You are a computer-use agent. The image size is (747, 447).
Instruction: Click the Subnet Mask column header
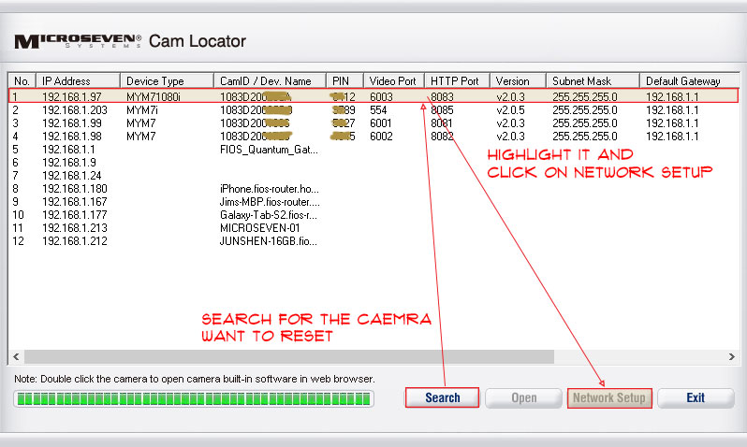[593, 80]
